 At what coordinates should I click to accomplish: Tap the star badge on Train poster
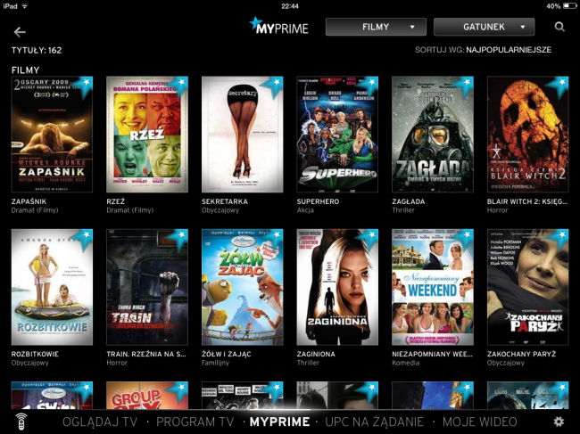click(x=179, y=238)
